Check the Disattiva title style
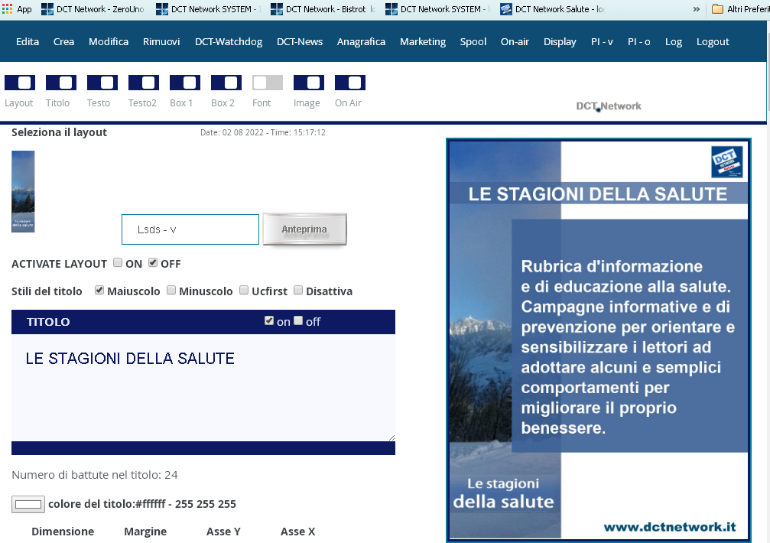 pyautogui.click(x=298, y=290)
